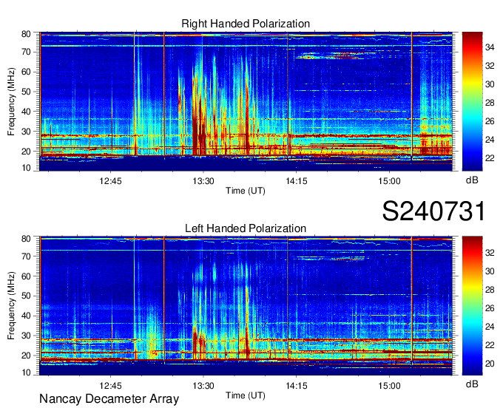The width and height of the screenshot is (503, 408).
Task: Click dB label below lower color bar
Action: [x=472, y=384]
